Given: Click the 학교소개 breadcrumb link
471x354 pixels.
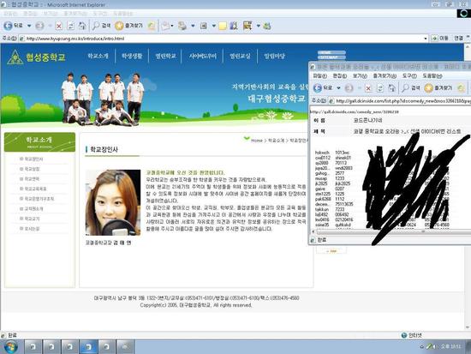Looking at the screenshot, I should click(x=276, y=141).
